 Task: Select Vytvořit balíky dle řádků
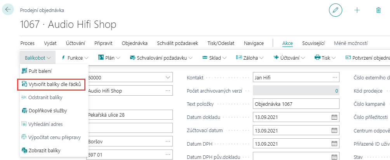(52, 84)
